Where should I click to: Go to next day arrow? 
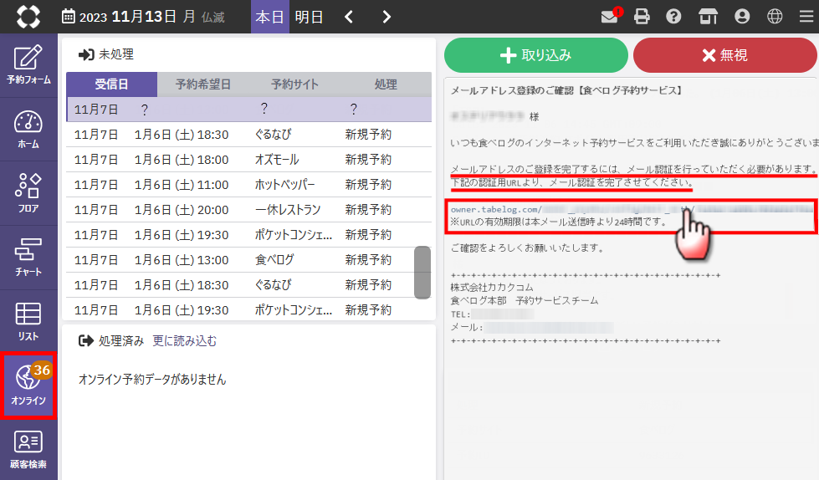point(386,17)
